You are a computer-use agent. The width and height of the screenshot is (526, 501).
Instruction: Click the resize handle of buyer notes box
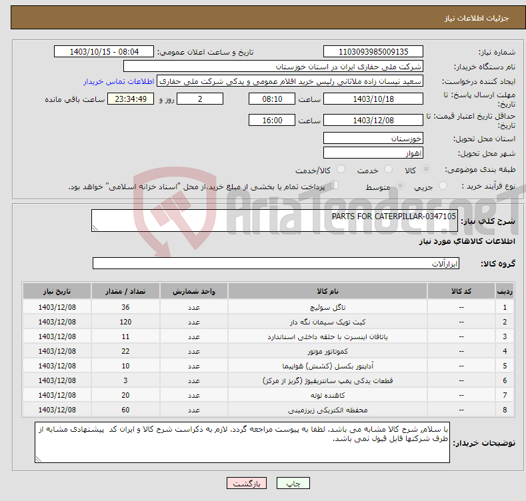click(x=39, y=459)
